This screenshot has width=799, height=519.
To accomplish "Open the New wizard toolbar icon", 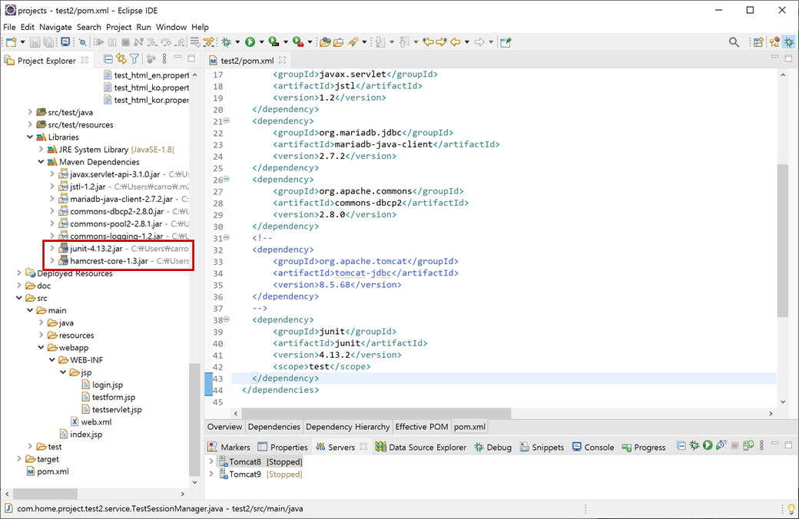I will click(x=12, y=42).
